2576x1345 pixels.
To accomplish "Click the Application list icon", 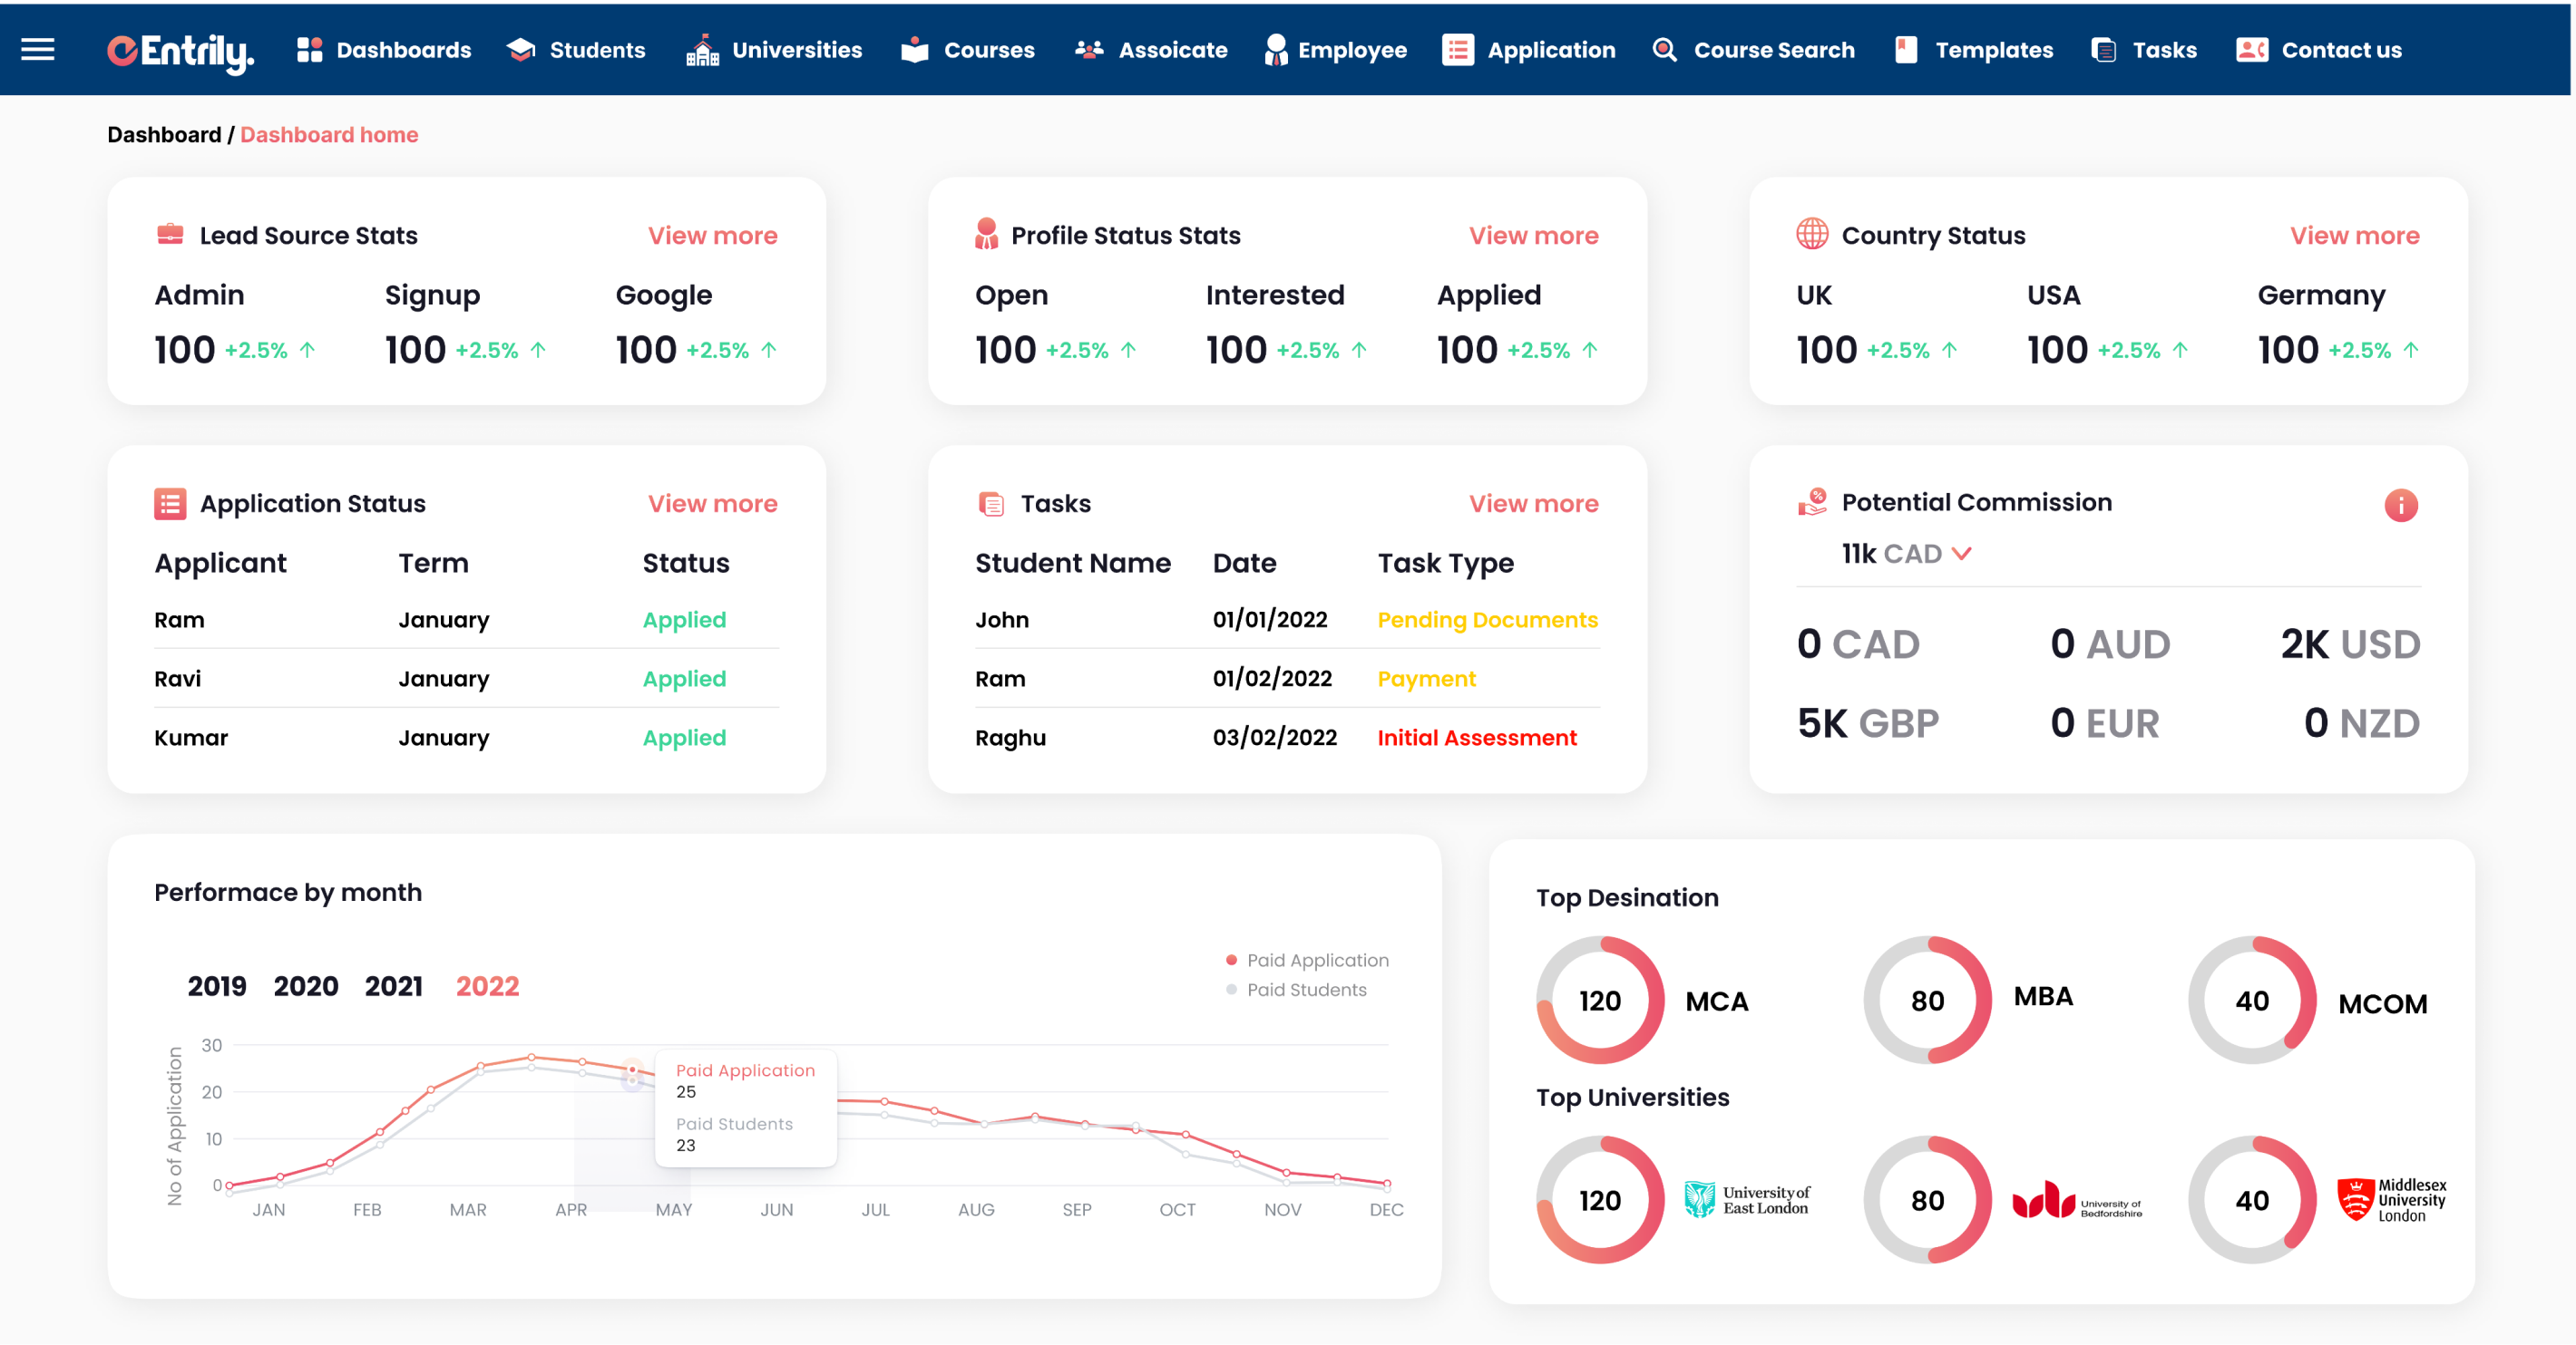I will point(1458,50).
